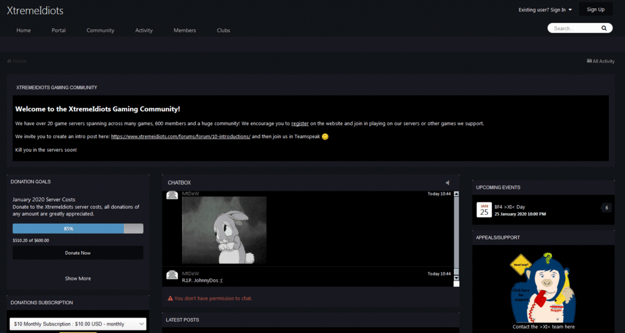
Task: Open the Community menu item
Action: tap(101, 30)
